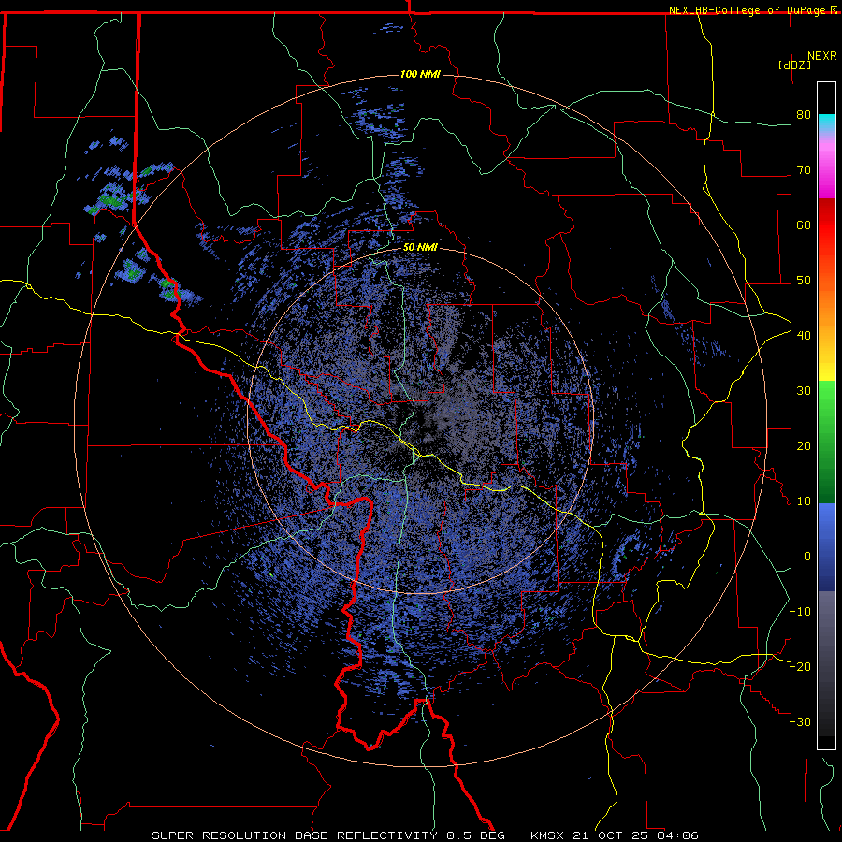Pick the green segment of color bar

pos(826,442)
